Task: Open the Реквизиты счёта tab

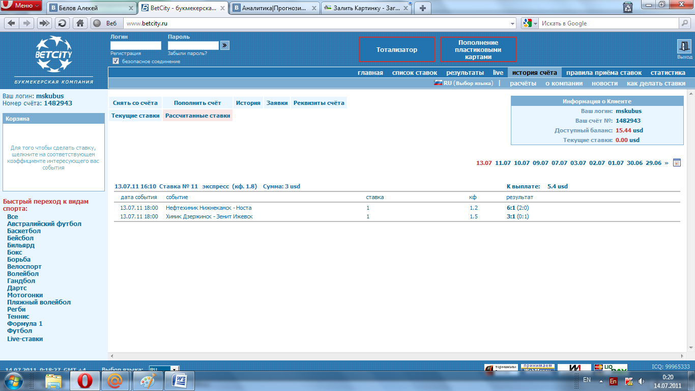Action: (x=319, y=103)
